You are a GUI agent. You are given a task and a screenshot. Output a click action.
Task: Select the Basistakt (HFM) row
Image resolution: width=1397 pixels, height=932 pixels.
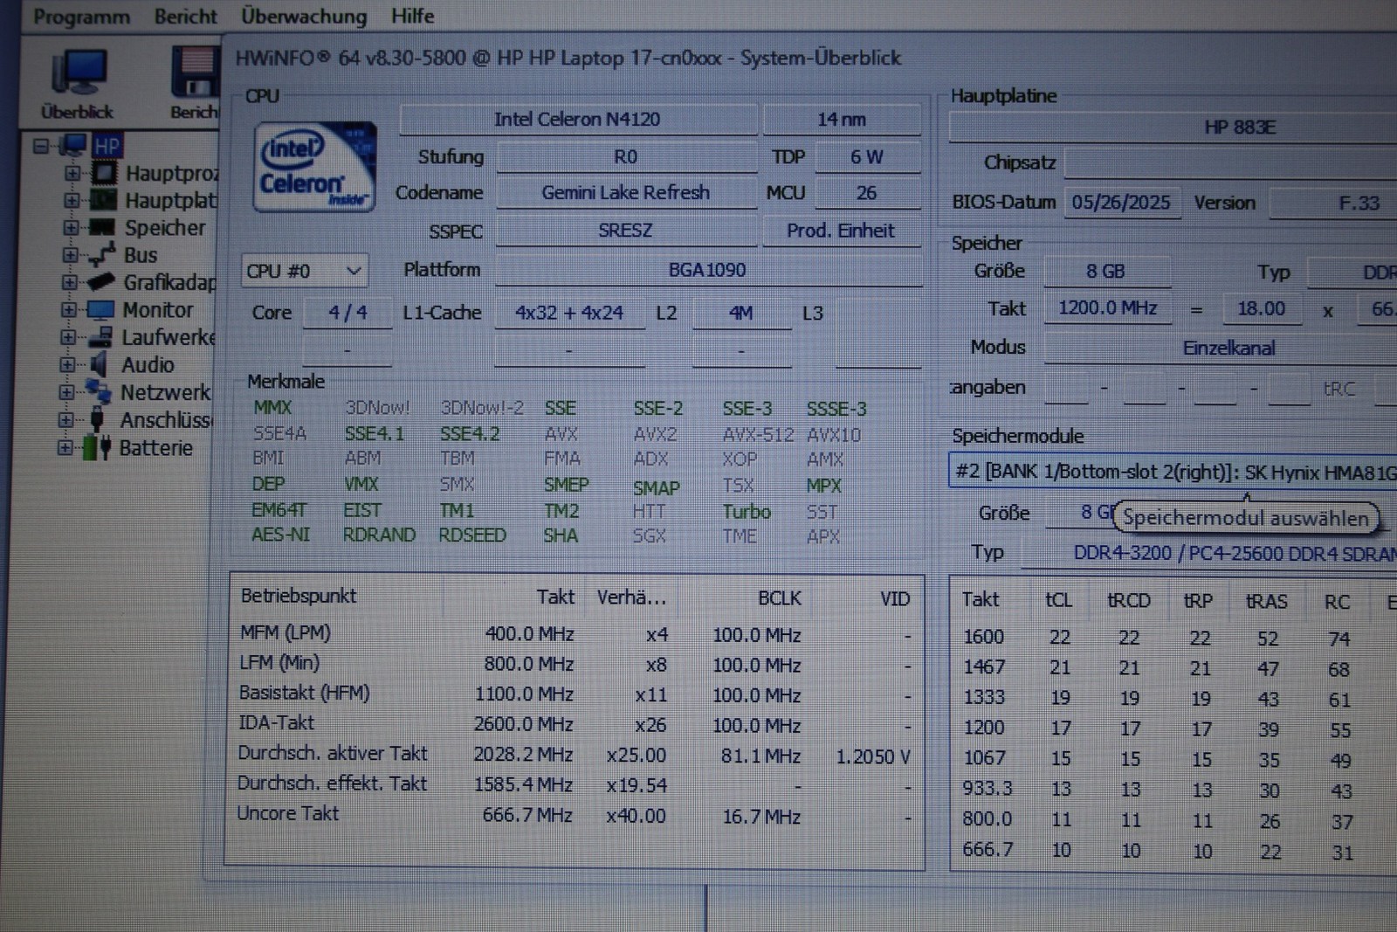click(x=575, y=694)
